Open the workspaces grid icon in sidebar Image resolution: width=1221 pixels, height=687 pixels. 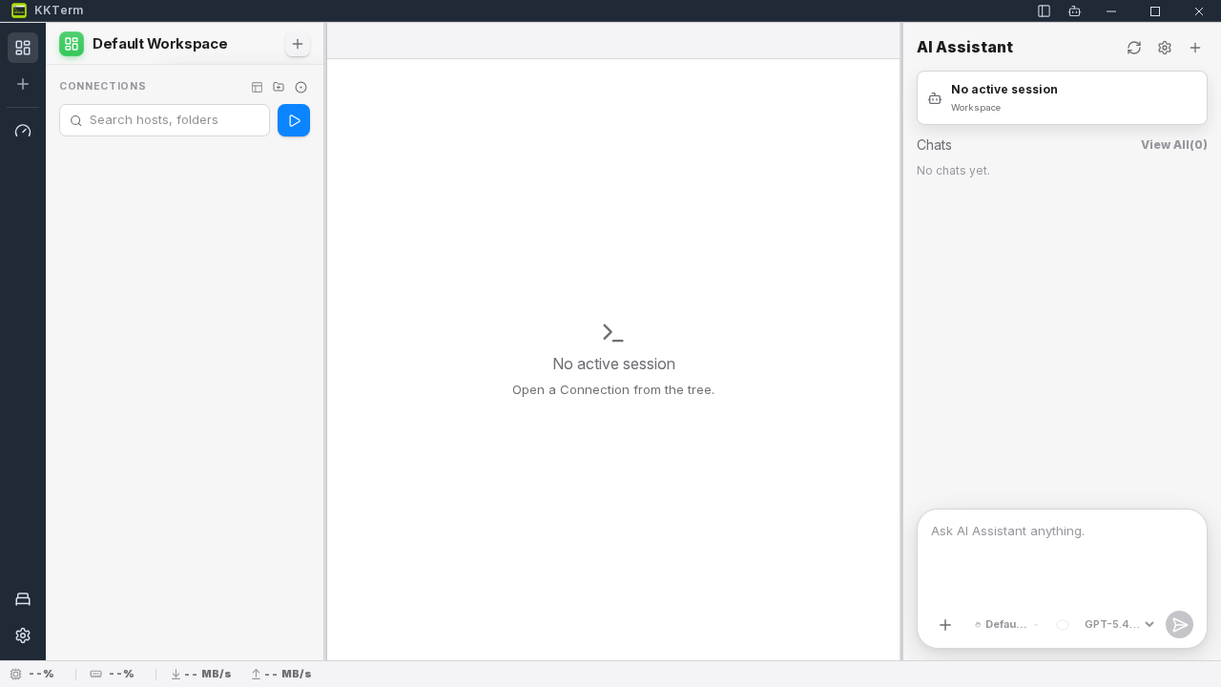[23, 48]
